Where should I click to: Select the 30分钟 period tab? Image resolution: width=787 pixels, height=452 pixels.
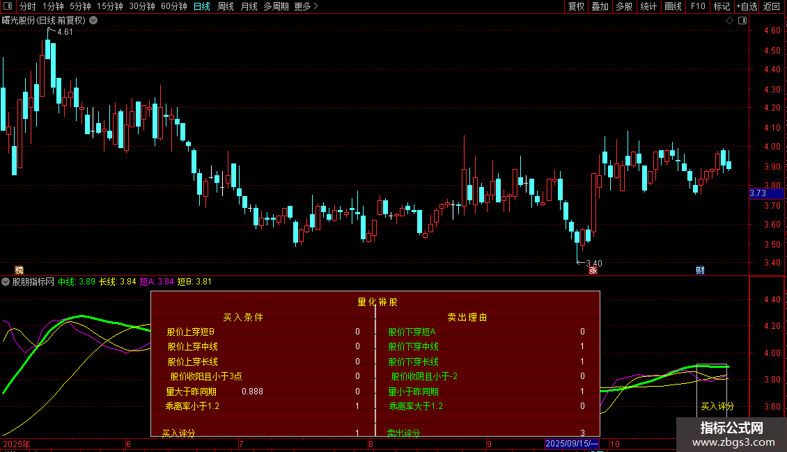click(x=142, y=6)
